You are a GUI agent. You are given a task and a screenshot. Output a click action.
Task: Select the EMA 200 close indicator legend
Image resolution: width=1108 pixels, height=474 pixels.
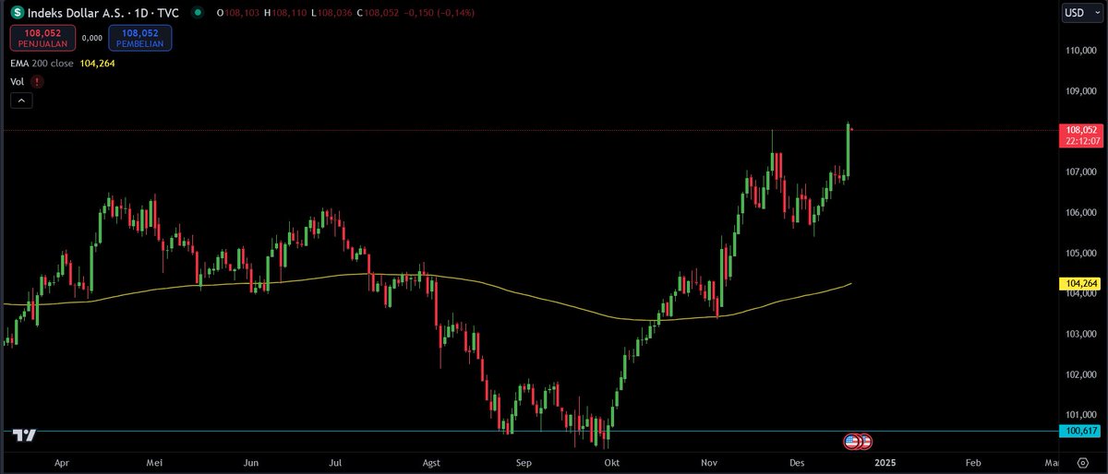[42, 63]
